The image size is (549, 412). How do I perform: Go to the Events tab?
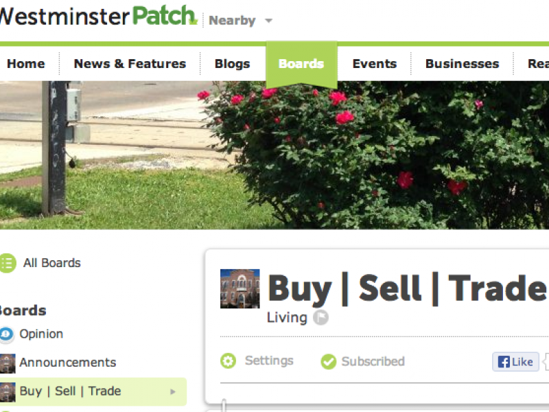[374, 64]
